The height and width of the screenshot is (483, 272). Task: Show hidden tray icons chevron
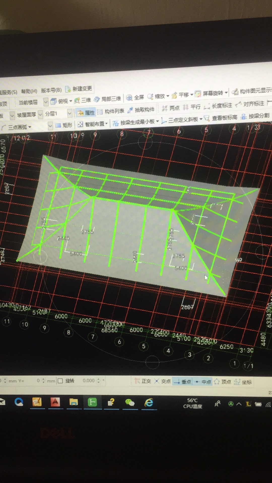pyautogui.click(x=239, y=404)
